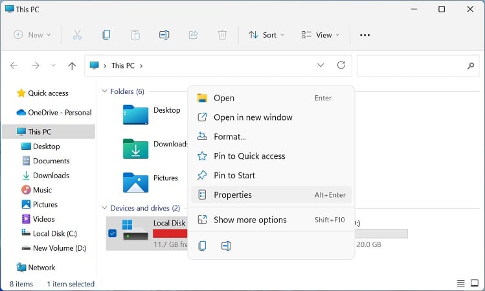
Task: Uncheck the Local Disk selection checkbox
Action: coord(112,233)
